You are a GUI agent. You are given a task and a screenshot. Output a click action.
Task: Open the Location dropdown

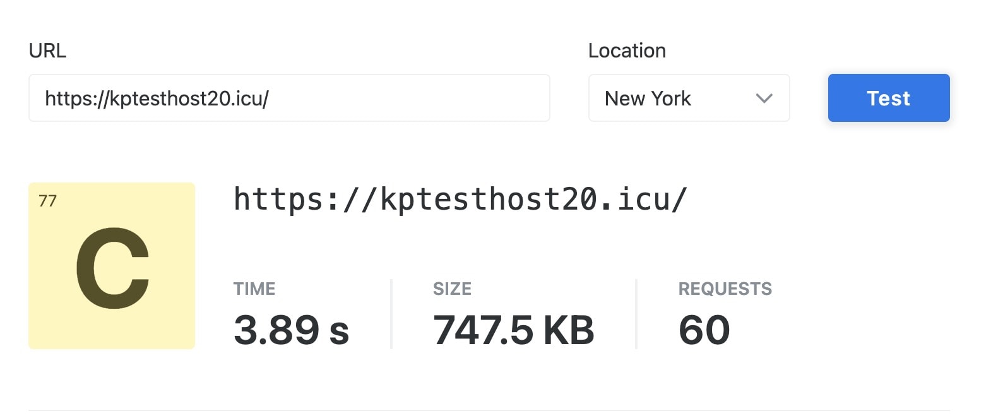coord(688,98)
